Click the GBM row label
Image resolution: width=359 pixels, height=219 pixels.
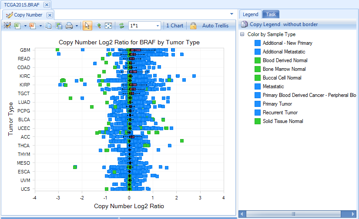[25, 50]
